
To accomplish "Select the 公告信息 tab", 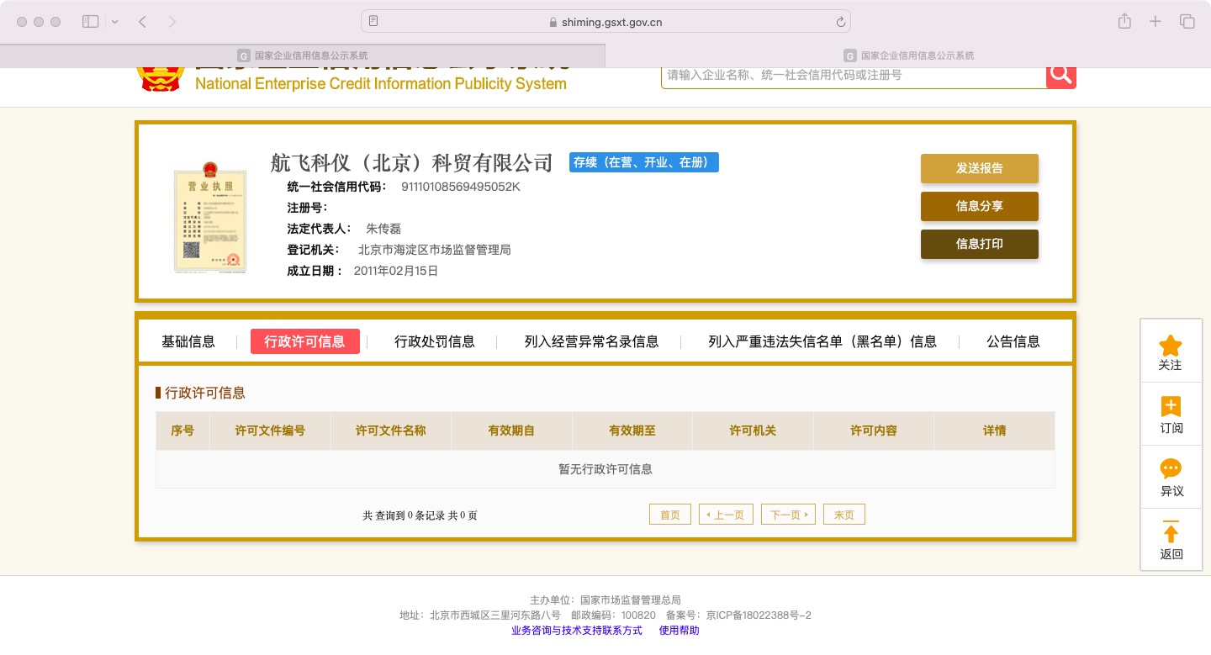I will (1013, 341).
